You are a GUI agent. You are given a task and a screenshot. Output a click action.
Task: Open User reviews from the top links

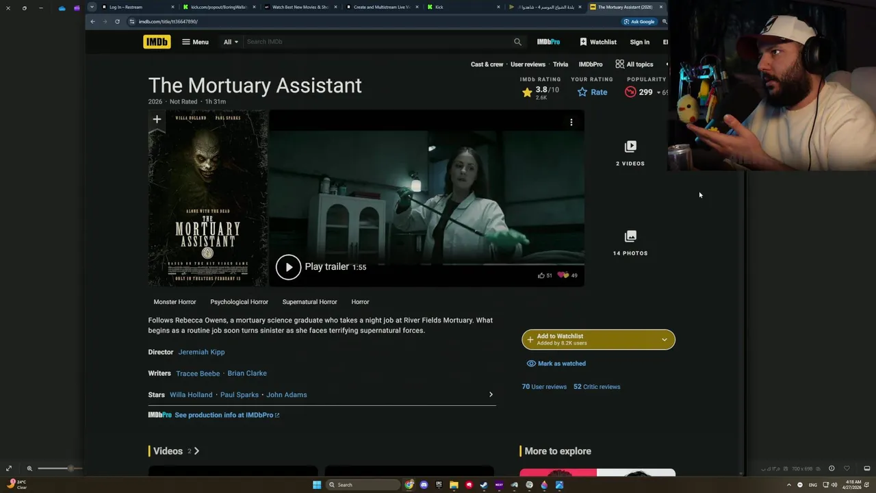528,64
